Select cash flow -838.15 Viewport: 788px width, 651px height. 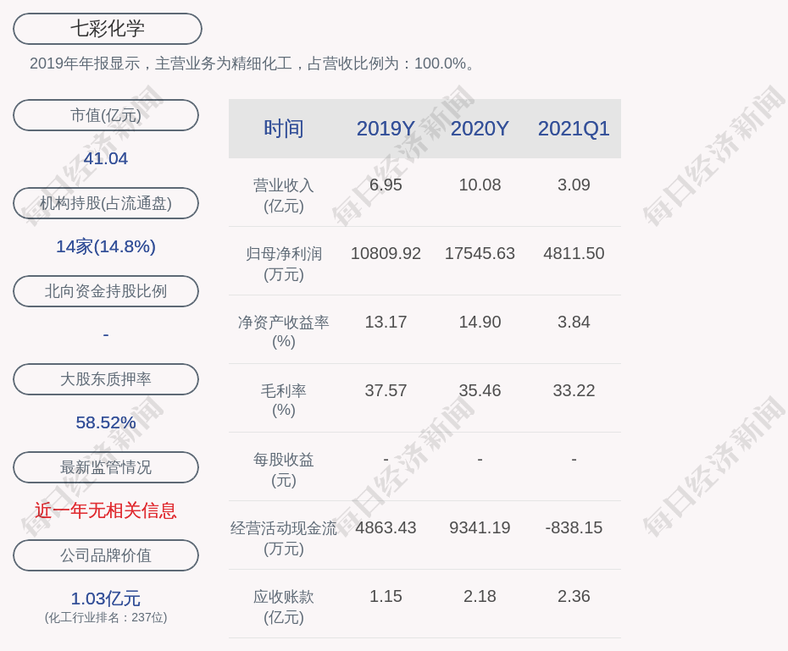click(x=574, y=527)
